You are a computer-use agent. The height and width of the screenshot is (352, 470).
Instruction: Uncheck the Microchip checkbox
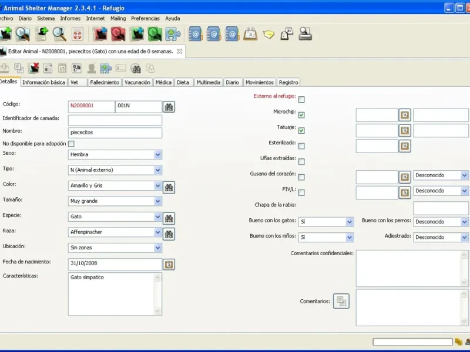coord(301,115)
